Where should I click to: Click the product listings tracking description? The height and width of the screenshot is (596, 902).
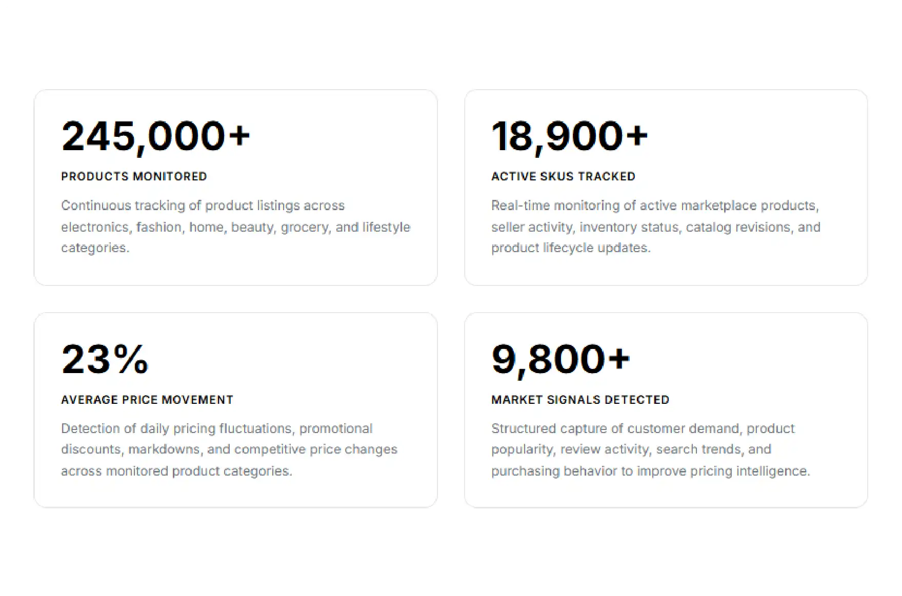pyautogui.click(x=236, y=227)
